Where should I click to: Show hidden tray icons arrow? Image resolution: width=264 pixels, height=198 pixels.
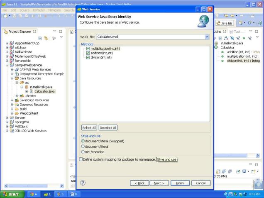(x=226, y=194)
